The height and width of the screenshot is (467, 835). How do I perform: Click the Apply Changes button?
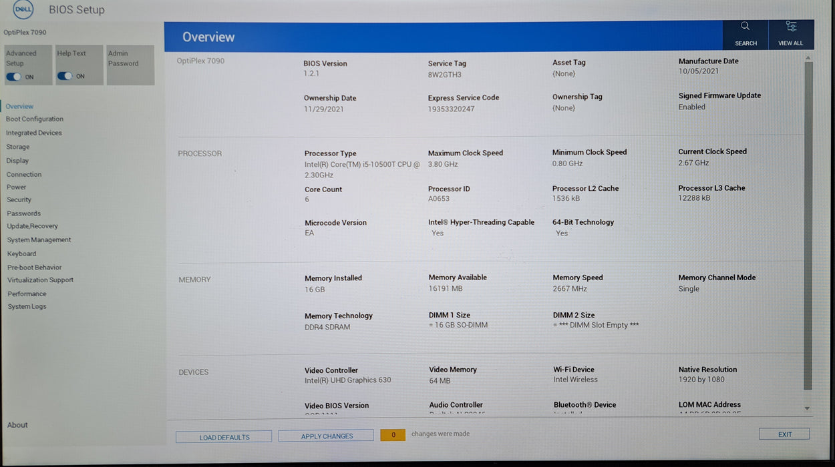326,436
